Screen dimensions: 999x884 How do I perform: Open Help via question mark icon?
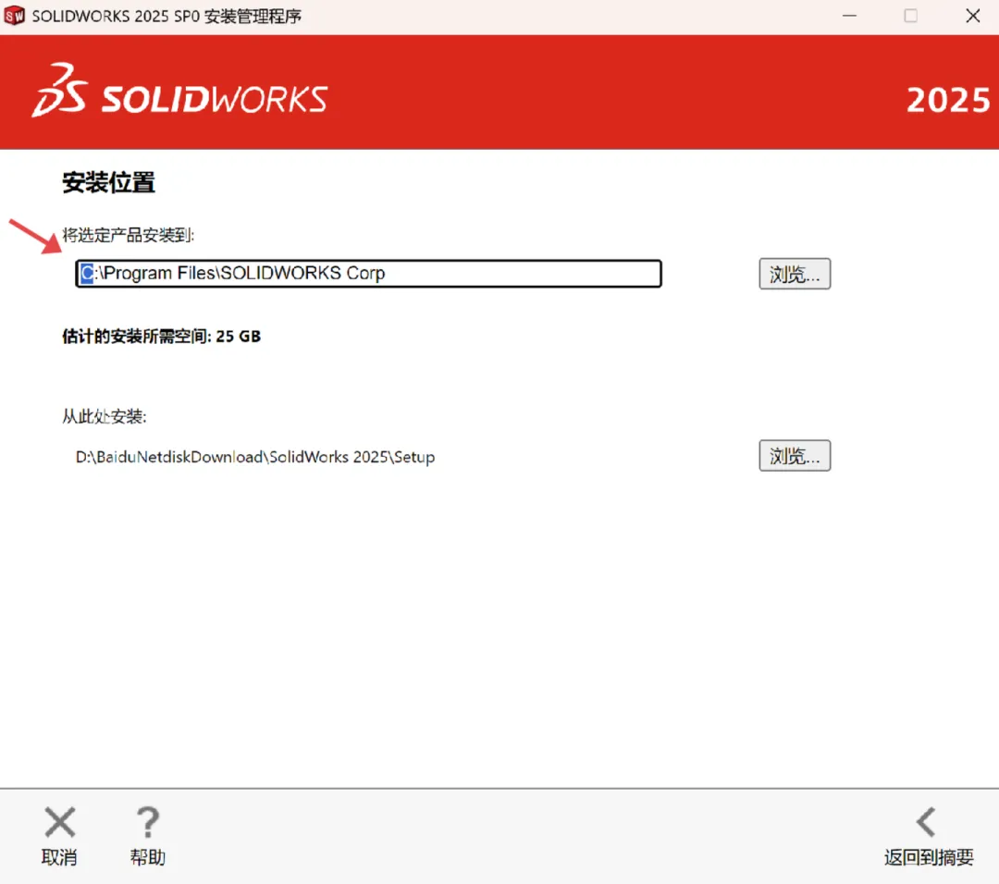coord(148,822)
